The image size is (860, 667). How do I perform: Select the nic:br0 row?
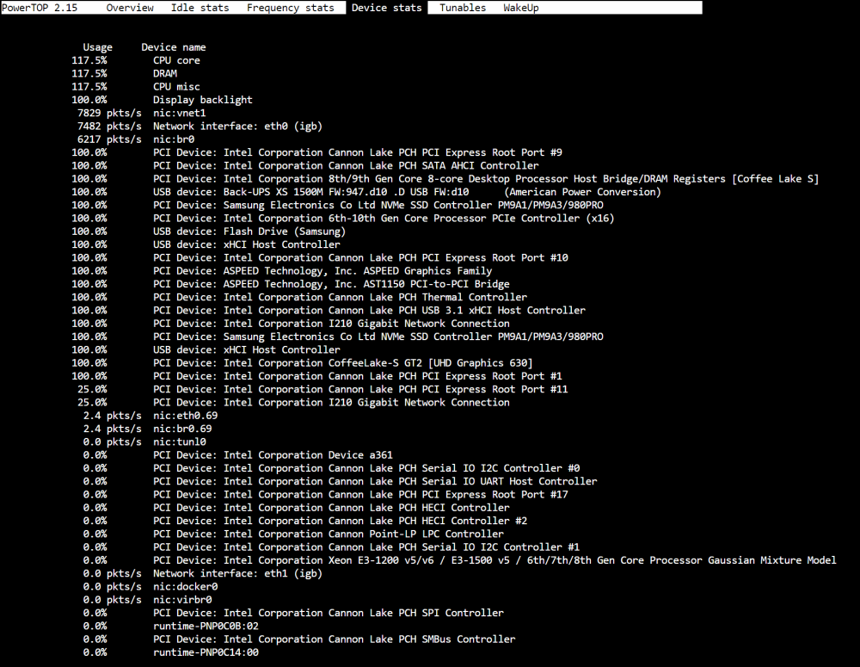click(x=136, y=139)
